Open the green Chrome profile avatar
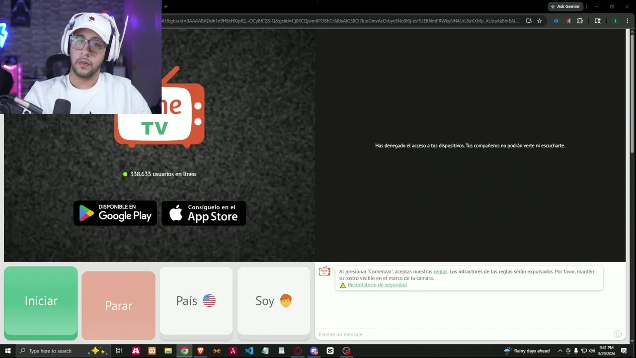 (615, 21)
